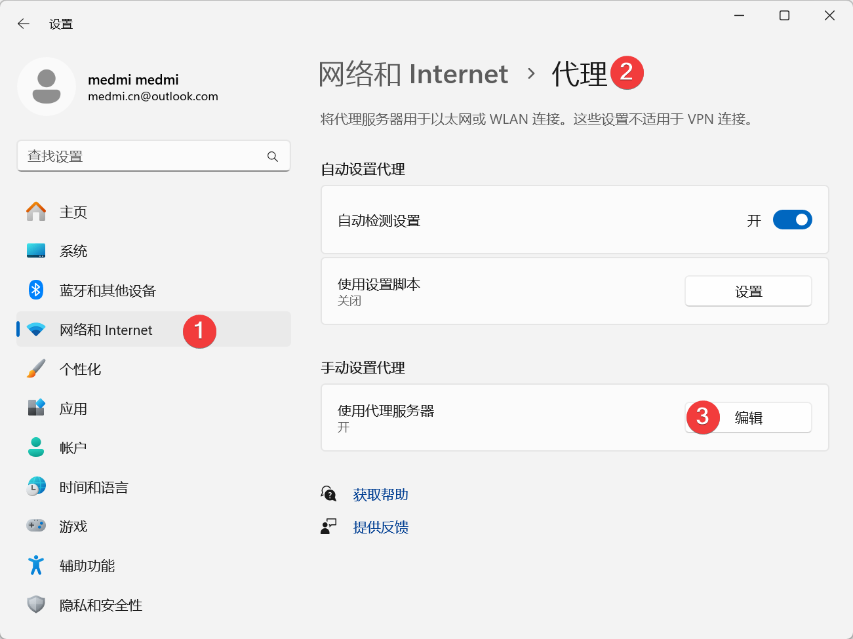
Task: Click the 个性化 paintbrush icon
Action: 36,369
